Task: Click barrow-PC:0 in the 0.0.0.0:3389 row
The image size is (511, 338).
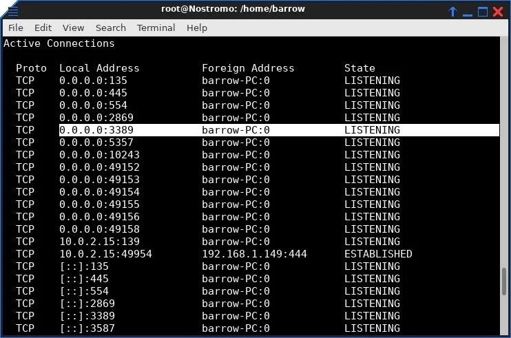Action: coord(236,130)
